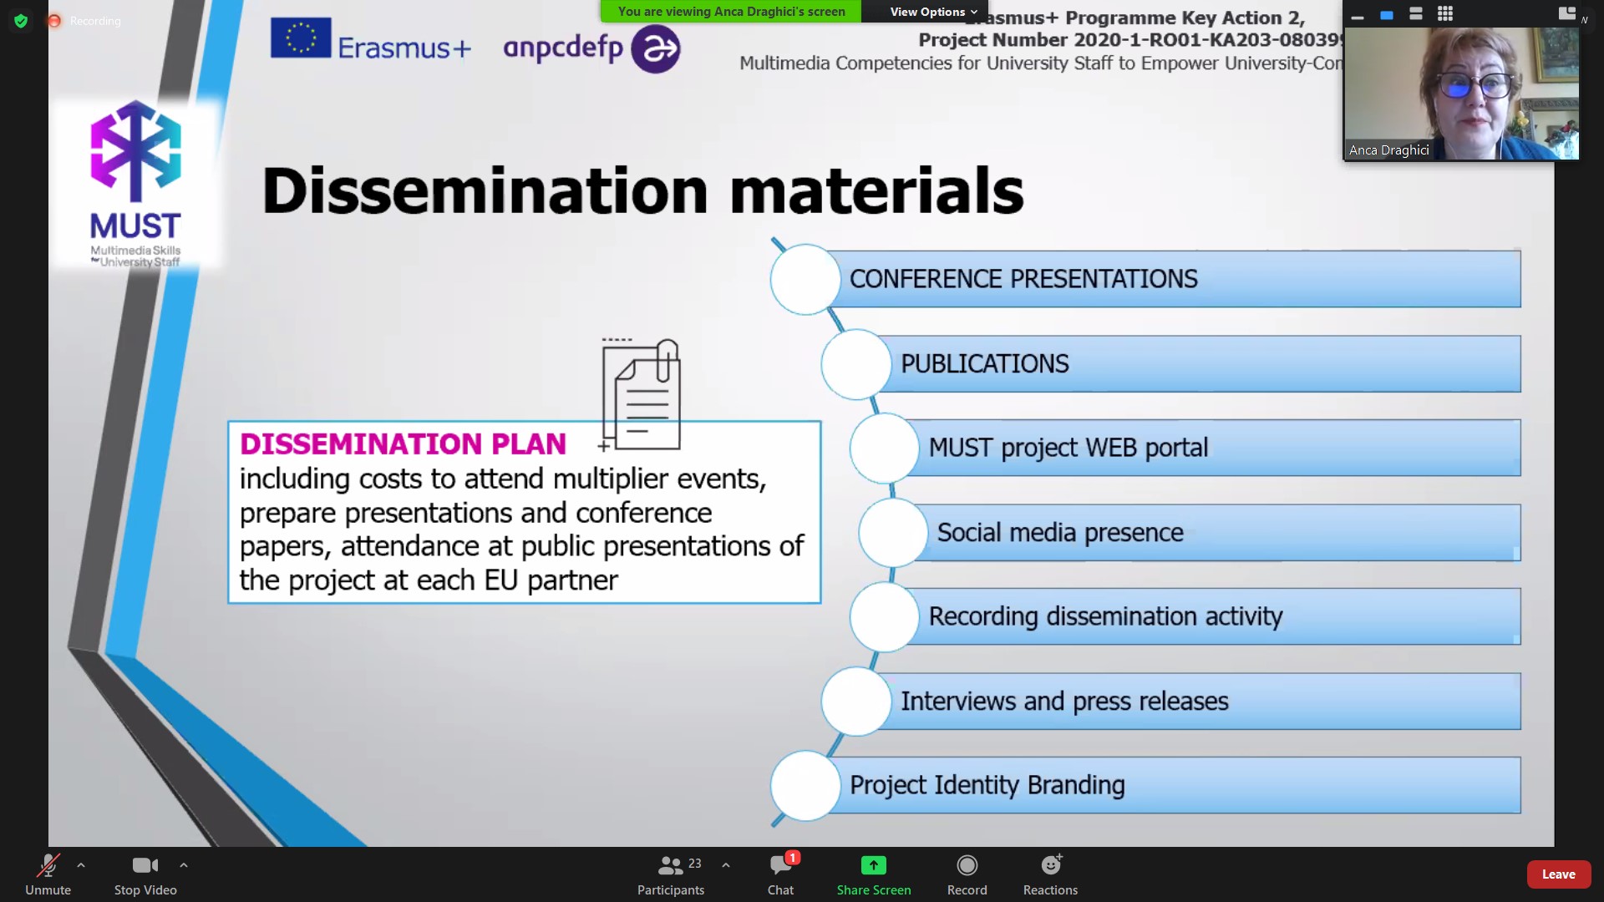Switch to active speaker thumbnail view
This screenshot has height=902, width=1604.
click(x=1387, y=14)
